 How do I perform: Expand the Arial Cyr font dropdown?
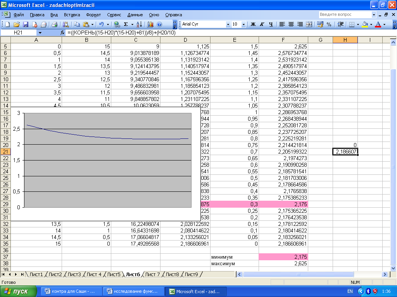(228, 24)
